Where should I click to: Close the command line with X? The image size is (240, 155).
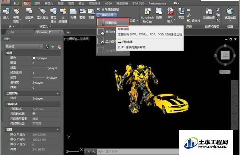coord(89,152)
